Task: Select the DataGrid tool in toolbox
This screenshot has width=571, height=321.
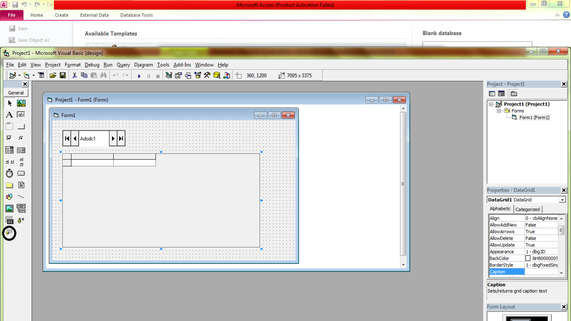Action: point(9,232)
